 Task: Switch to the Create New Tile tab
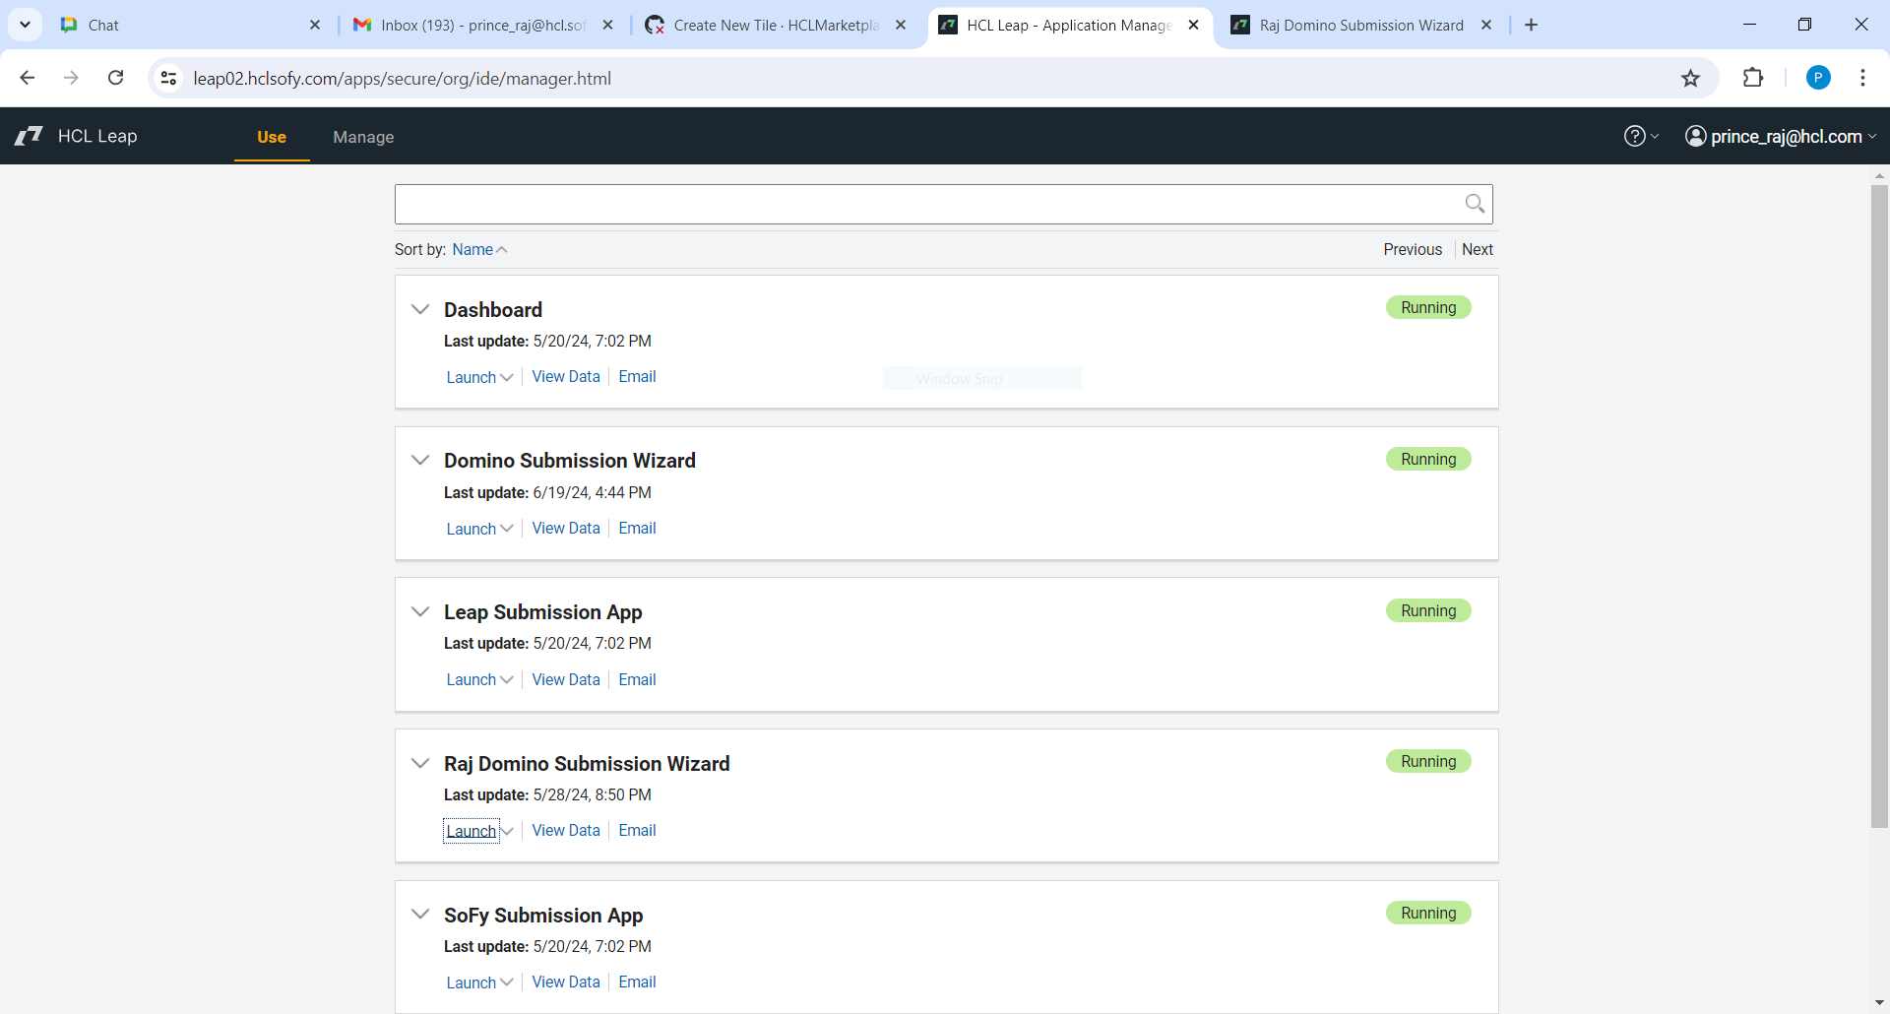click(x=776, y=25)
